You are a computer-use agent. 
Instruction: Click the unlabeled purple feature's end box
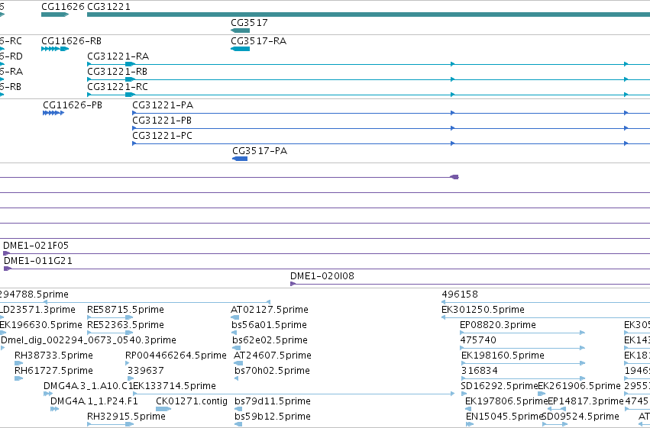[454, 177]
